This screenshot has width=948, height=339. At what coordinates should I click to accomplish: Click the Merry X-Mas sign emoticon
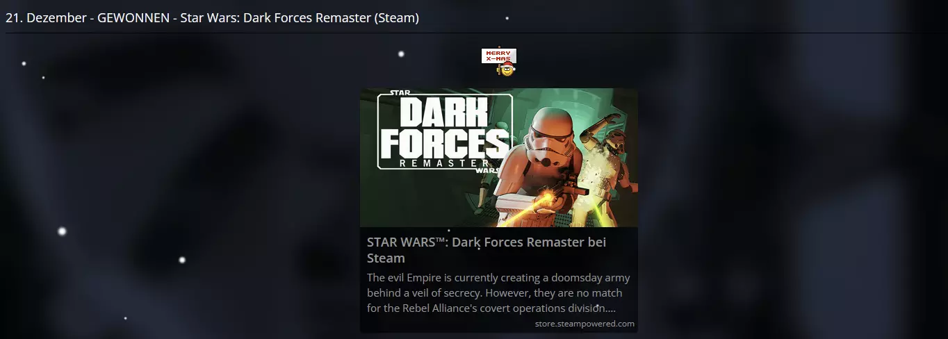(x=498, y=56)
